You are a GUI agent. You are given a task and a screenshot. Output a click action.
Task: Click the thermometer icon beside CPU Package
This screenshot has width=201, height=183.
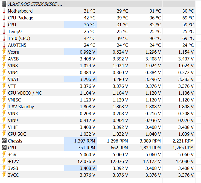pos(4,18)
